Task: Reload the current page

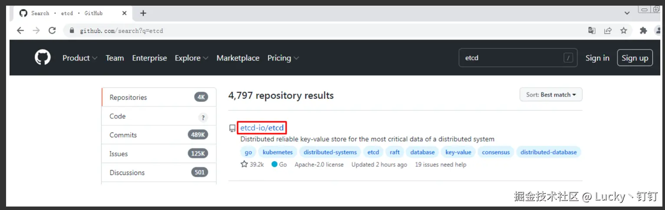Action: pyautogui.click(x=52, y=30)
